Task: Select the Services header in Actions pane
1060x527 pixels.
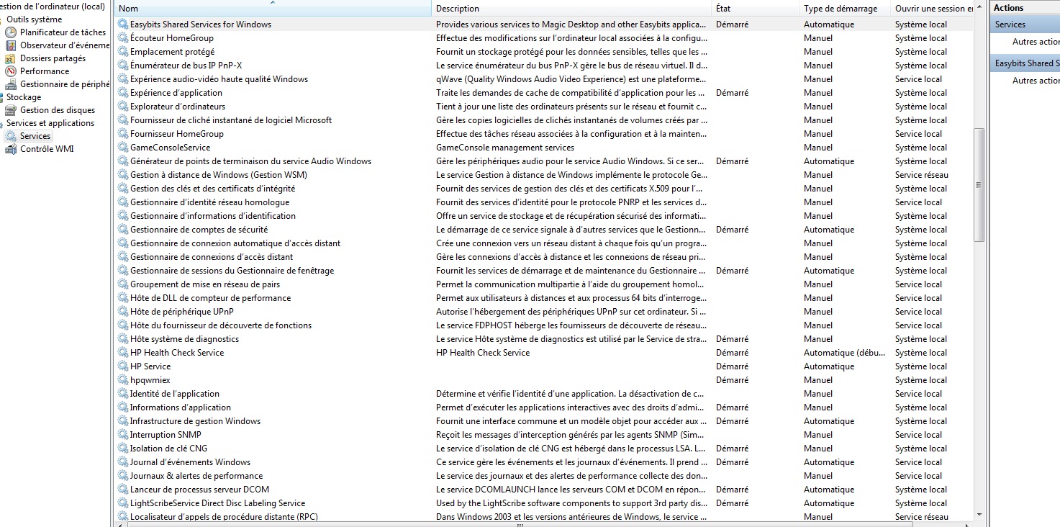Action: (x=1025, y=24)
